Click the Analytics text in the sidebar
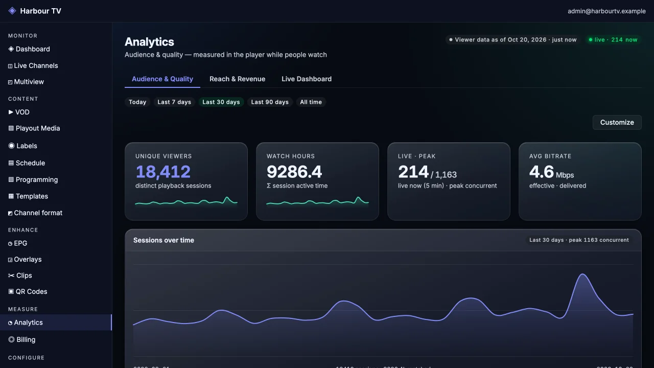The width and height of the screenshot is (654, 368). 29,323
